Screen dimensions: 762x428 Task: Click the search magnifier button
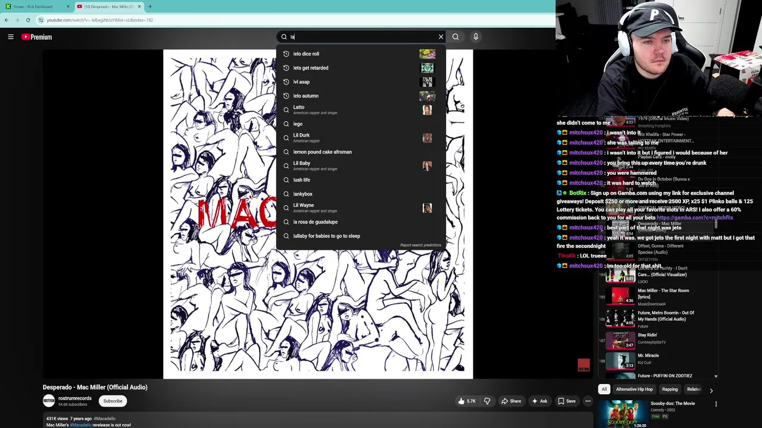tap(455, 37)
